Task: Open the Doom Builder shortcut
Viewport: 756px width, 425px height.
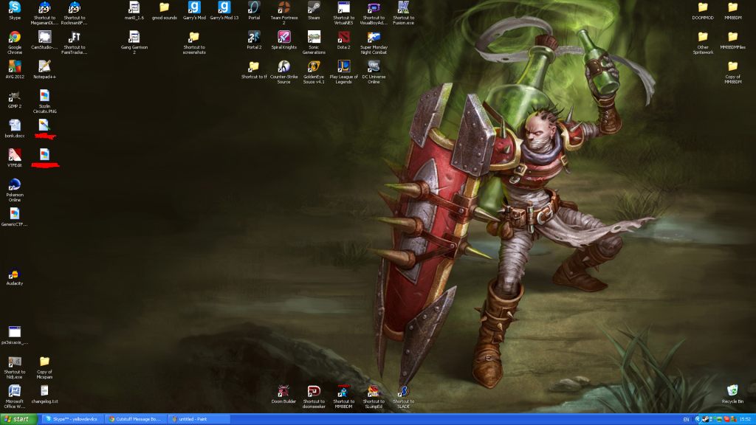Action: [x=283, y=392]
